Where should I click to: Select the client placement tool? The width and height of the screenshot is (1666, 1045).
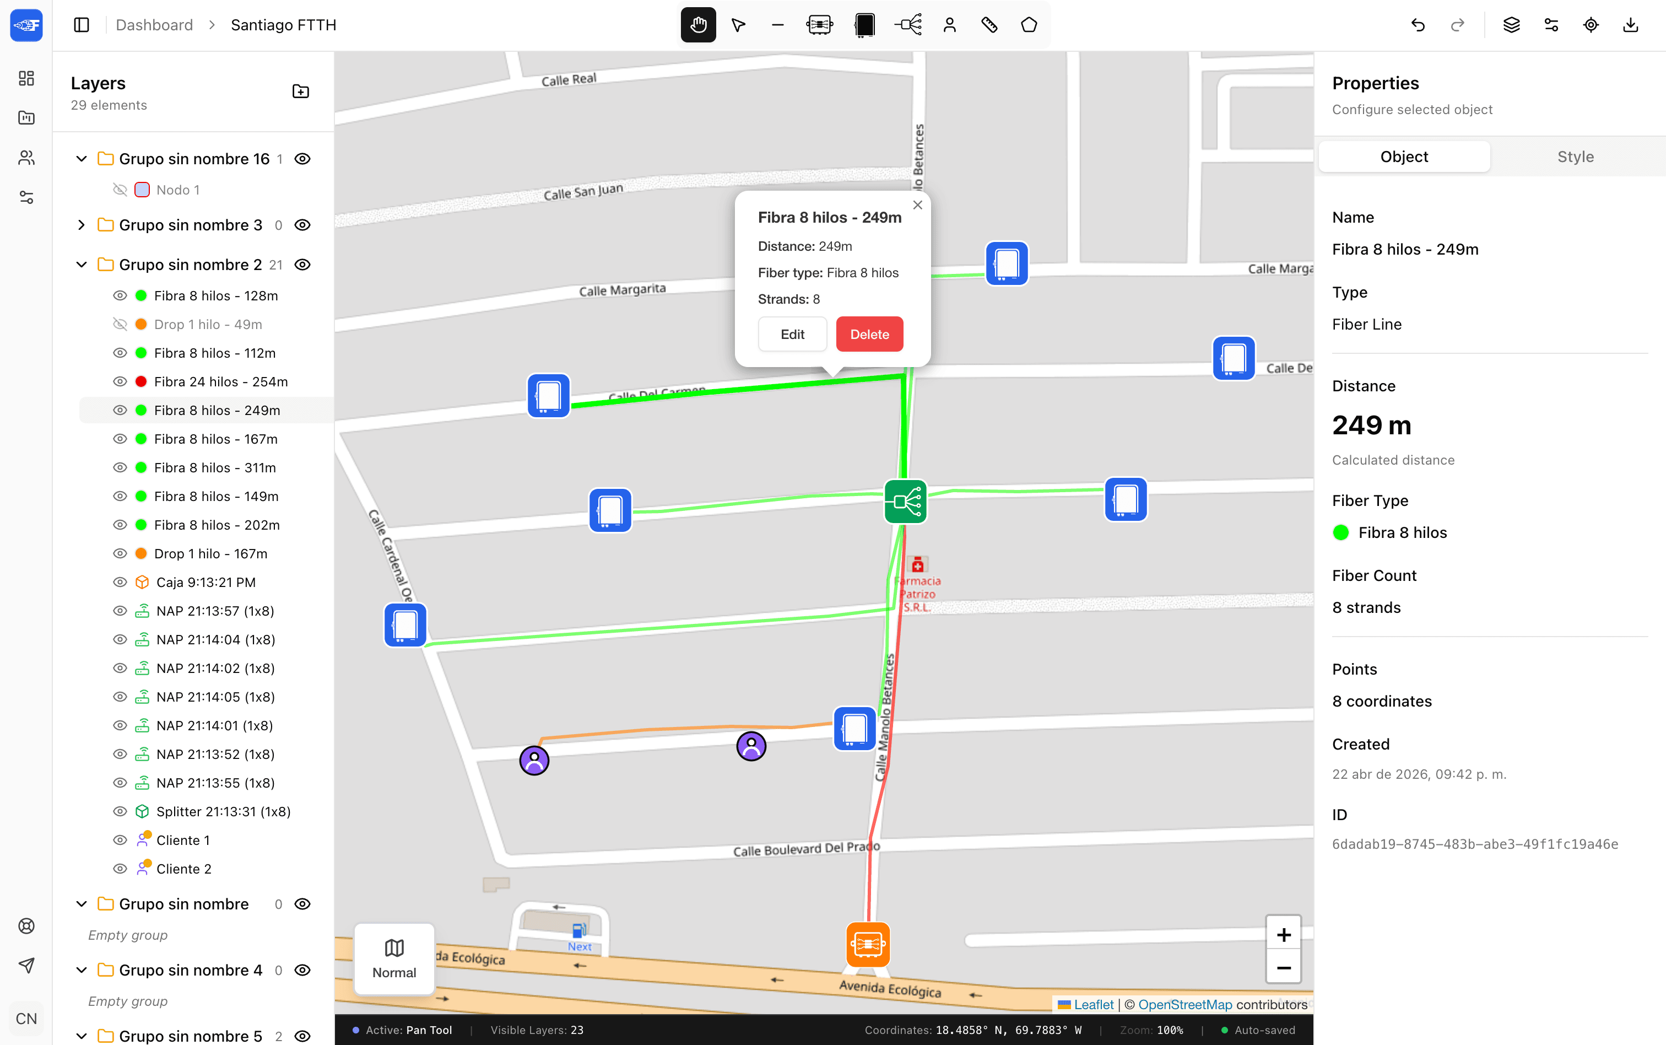[x=950, y=25]
